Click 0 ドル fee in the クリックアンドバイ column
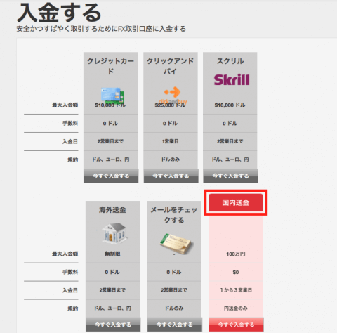337x333 pixels. 170,123
